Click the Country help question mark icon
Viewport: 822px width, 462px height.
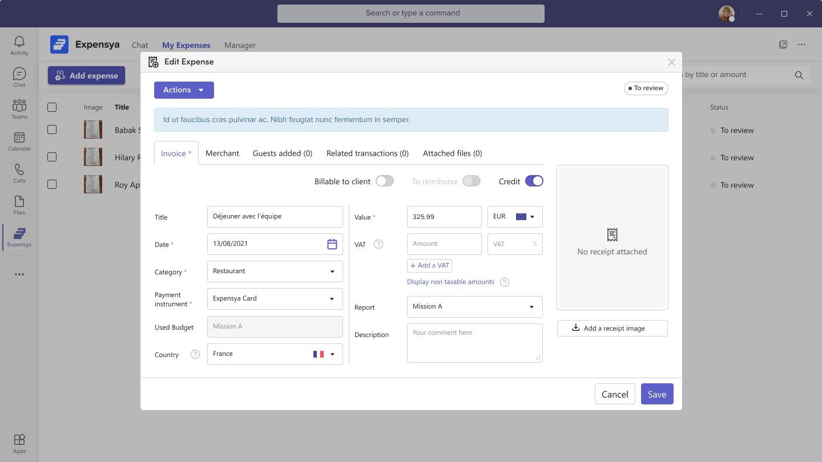(195, 354)
